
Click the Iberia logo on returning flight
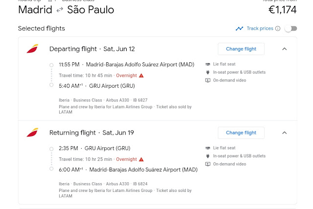click(x=32, y=133)
